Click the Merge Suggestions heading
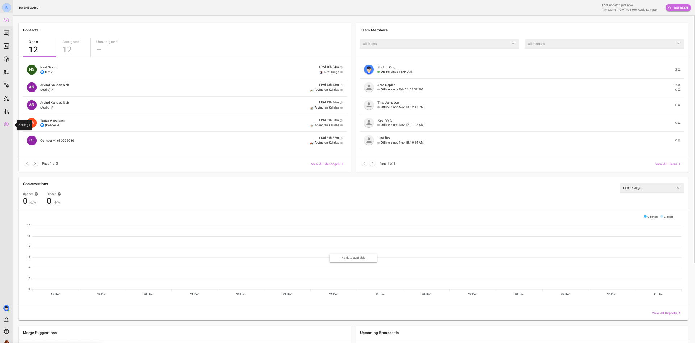The width and height of the screenshot is (695, 343). pyautogui.click(x=40, y=333)
